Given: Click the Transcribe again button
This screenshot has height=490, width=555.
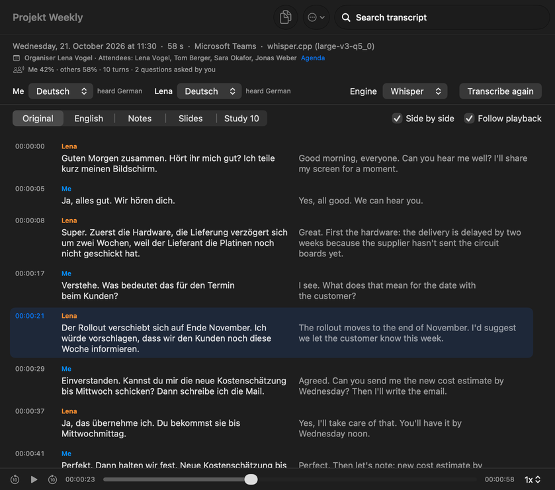Looking at the screenshot, I should pos(500,91).
